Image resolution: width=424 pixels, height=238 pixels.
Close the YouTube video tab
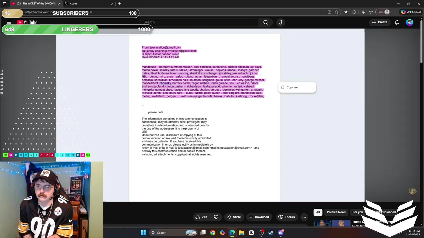59,4
